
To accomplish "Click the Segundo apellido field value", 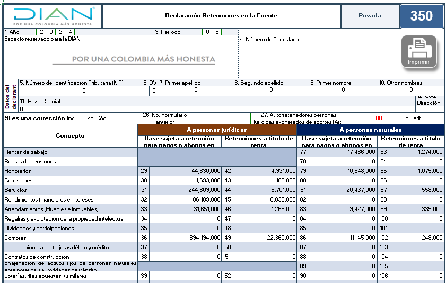I will (271, 90).
